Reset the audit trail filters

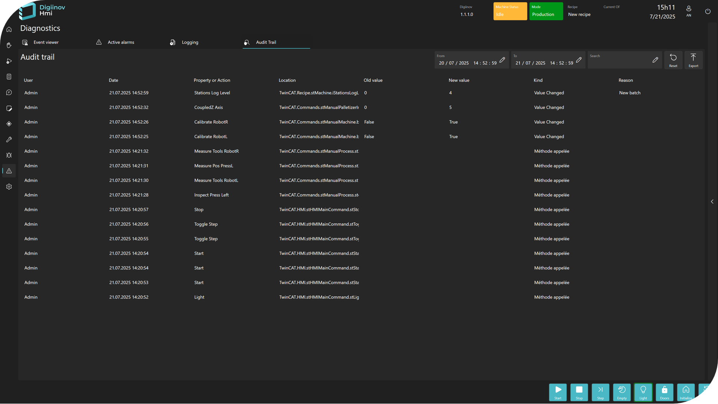point(673,60)
